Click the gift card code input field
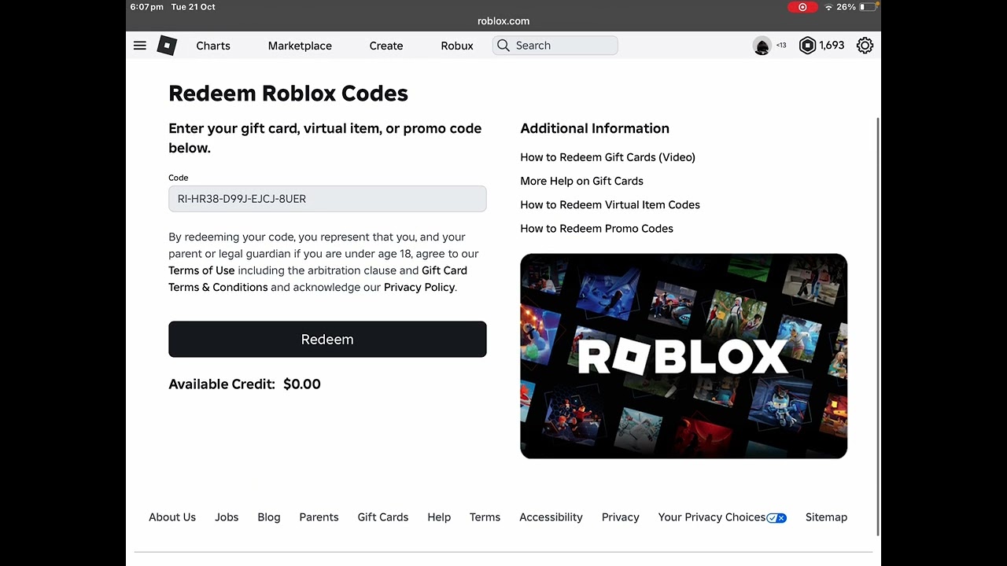This screenshot has width=1007, height=566. coord(327,199)
